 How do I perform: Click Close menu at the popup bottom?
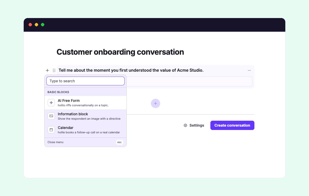[x=55, y=142]
